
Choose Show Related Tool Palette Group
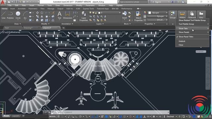(192, 20)
